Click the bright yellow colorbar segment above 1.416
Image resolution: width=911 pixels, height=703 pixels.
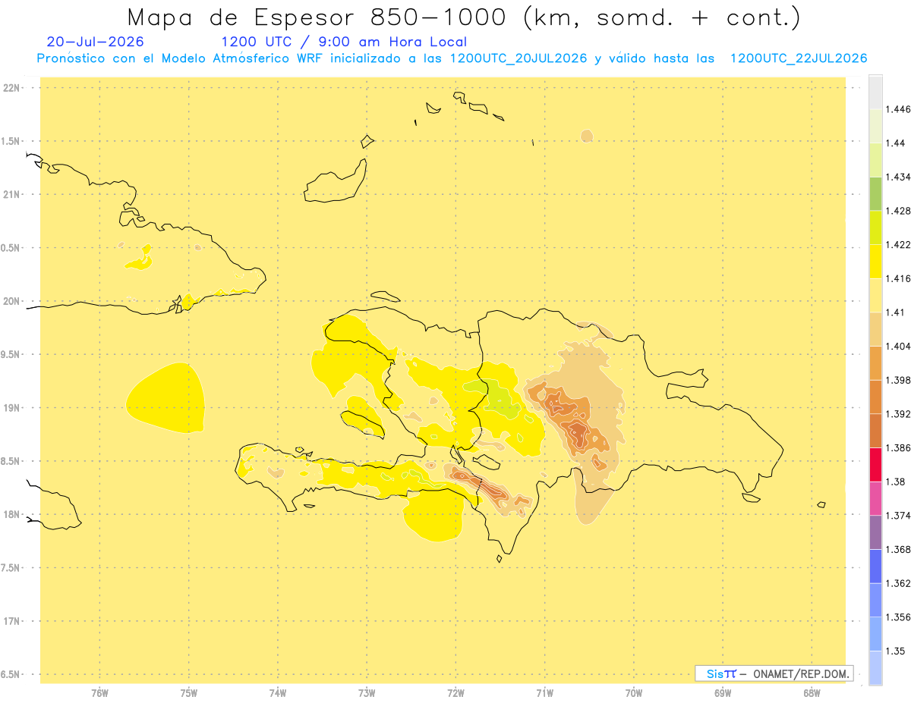point(875,261)
